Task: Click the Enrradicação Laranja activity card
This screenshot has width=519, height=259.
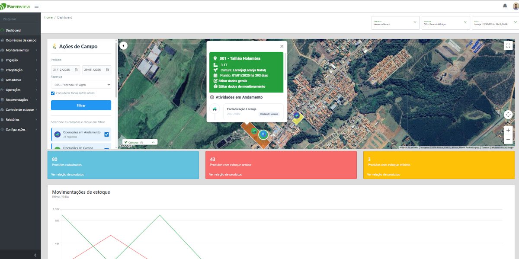Action: pos(253,111)
